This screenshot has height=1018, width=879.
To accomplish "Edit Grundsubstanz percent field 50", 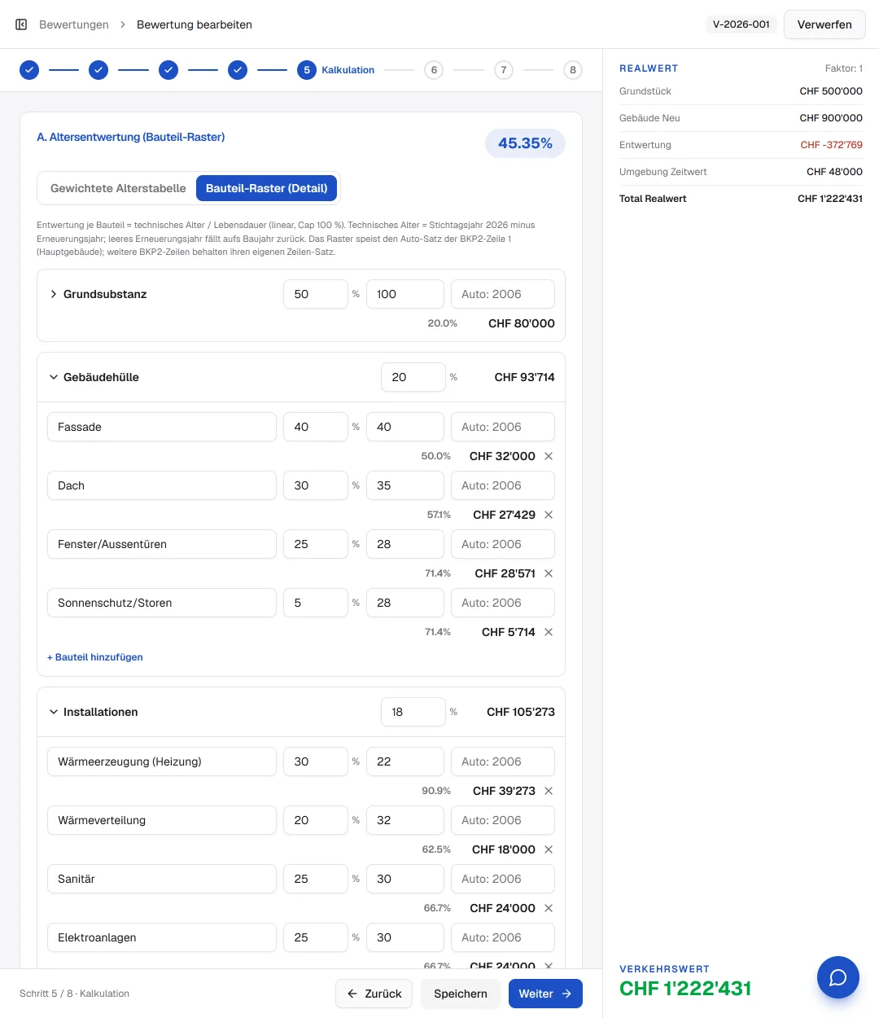I will point(316,294).
